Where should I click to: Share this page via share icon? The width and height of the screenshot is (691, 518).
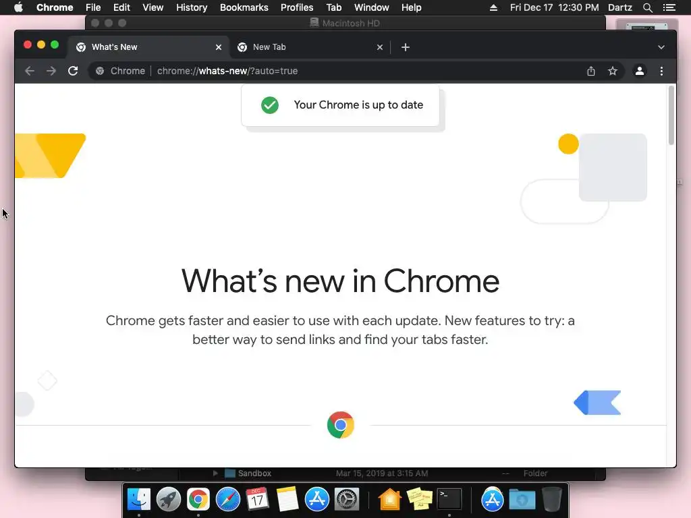pos(591,71)
